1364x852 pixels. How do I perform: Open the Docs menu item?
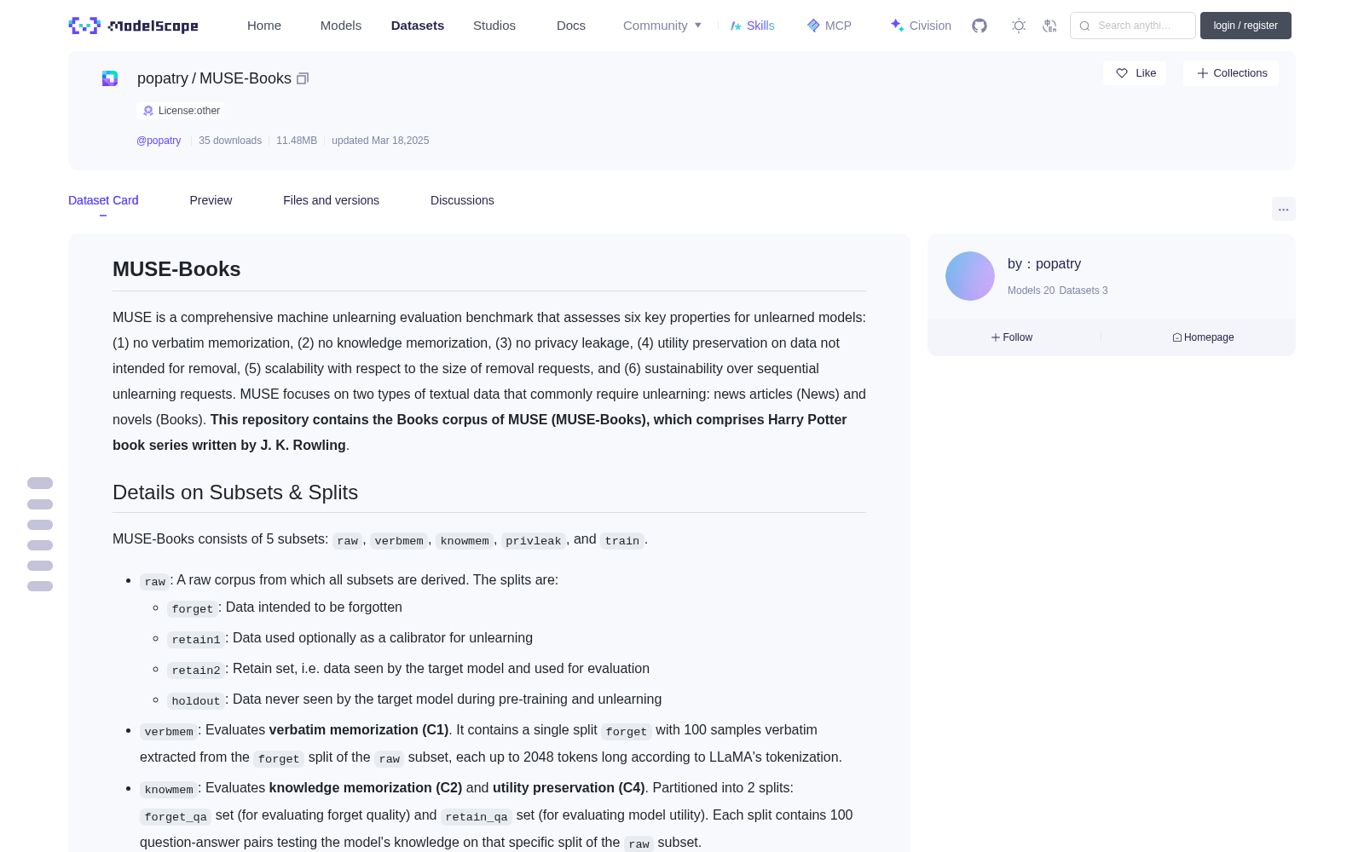tap(571, 26)
